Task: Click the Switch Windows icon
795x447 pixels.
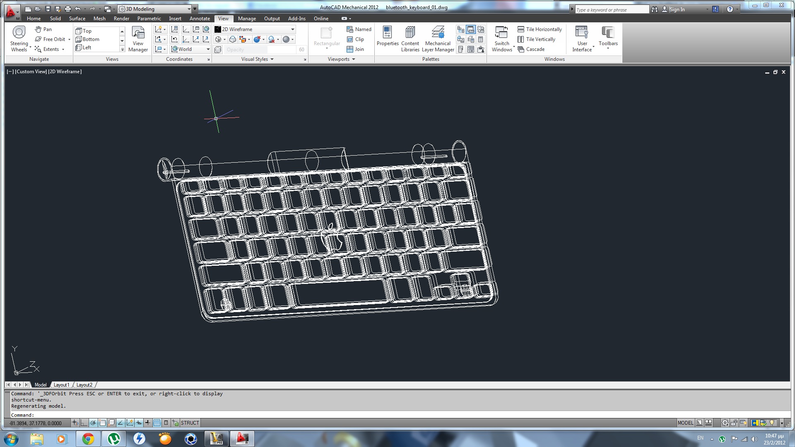Action: click(501, 33)
